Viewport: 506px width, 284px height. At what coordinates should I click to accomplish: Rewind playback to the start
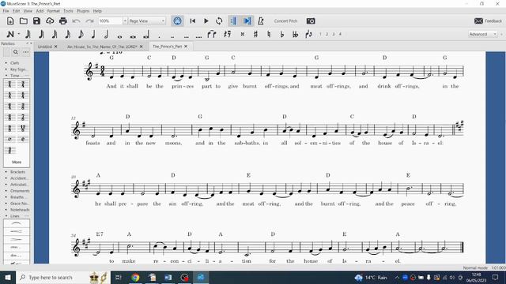point(193,21)
